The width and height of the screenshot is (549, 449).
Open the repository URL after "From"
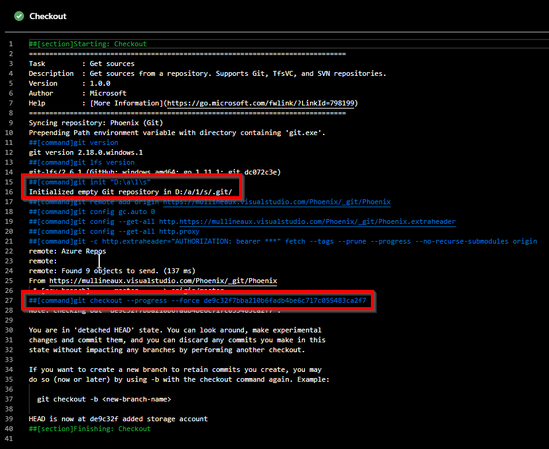(x=163, y=281)
